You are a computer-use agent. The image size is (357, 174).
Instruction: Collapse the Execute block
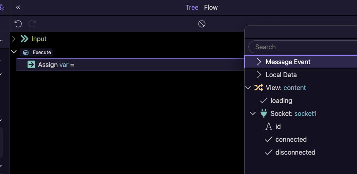click(x=14, y=52)
